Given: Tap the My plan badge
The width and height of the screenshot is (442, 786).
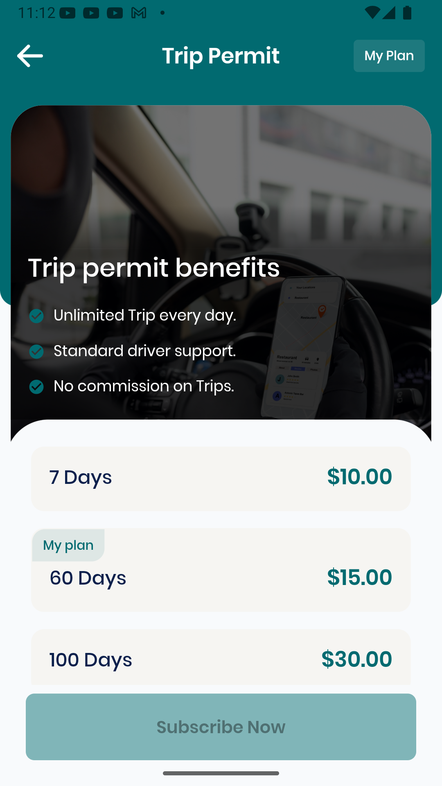Looking at the screenshot, I should tap(68, 545).
